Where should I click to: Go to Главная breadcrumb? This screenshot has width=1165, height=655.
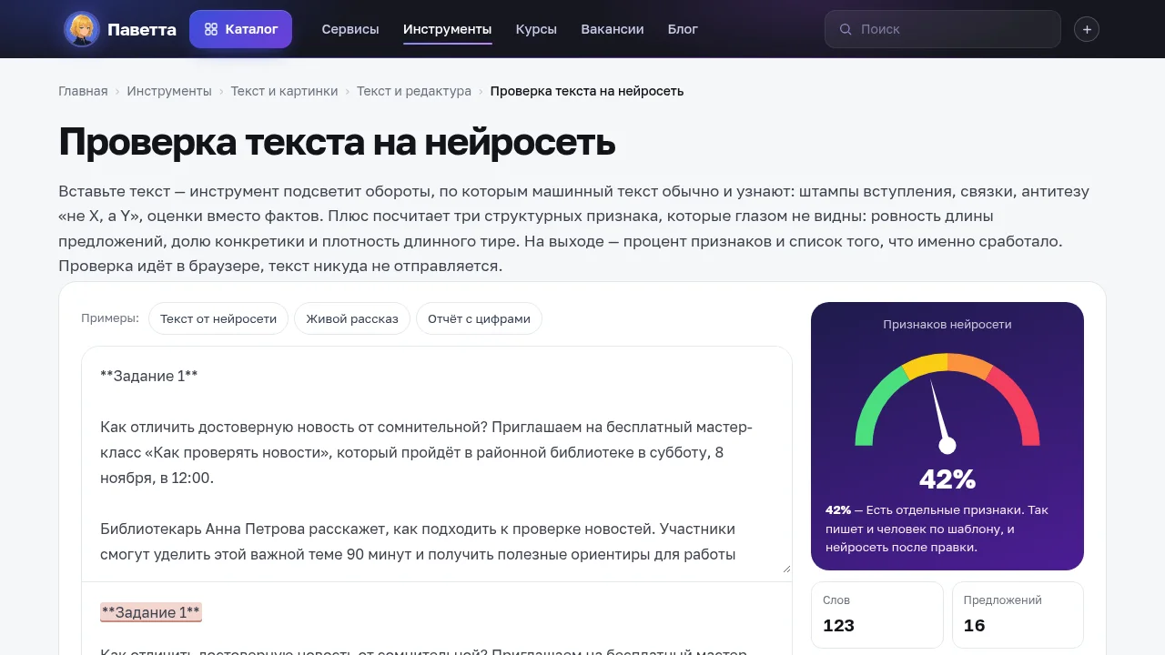(x=83, y=91)
